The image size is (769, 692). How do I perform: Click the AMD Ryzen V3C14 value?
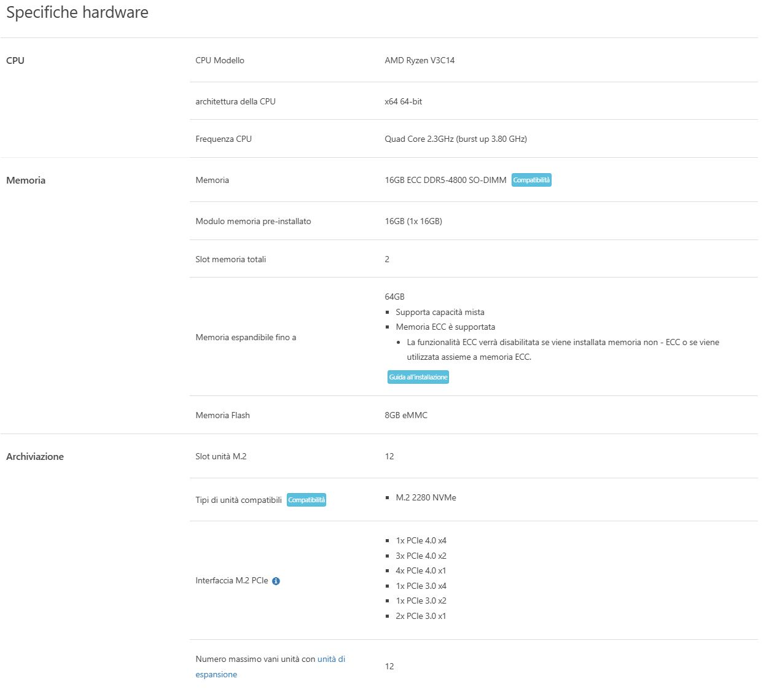click(420, 61)
